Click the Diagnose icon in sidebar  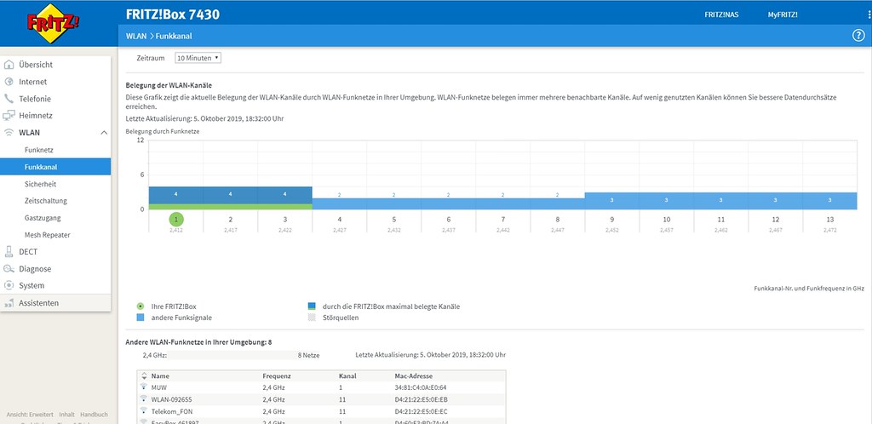pos(9,269)
